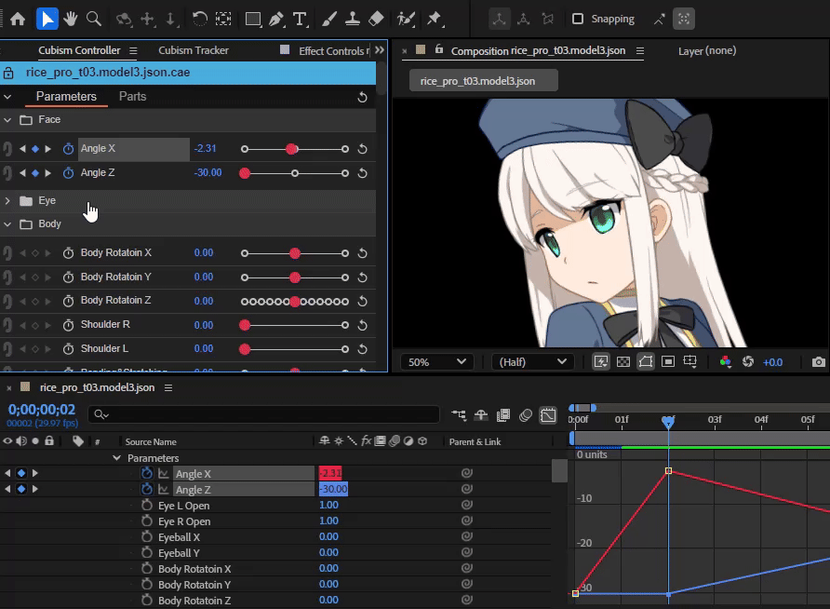
Task: Reset all parameters with the Parameters tab reset icon
Action: tap(363, 97)
